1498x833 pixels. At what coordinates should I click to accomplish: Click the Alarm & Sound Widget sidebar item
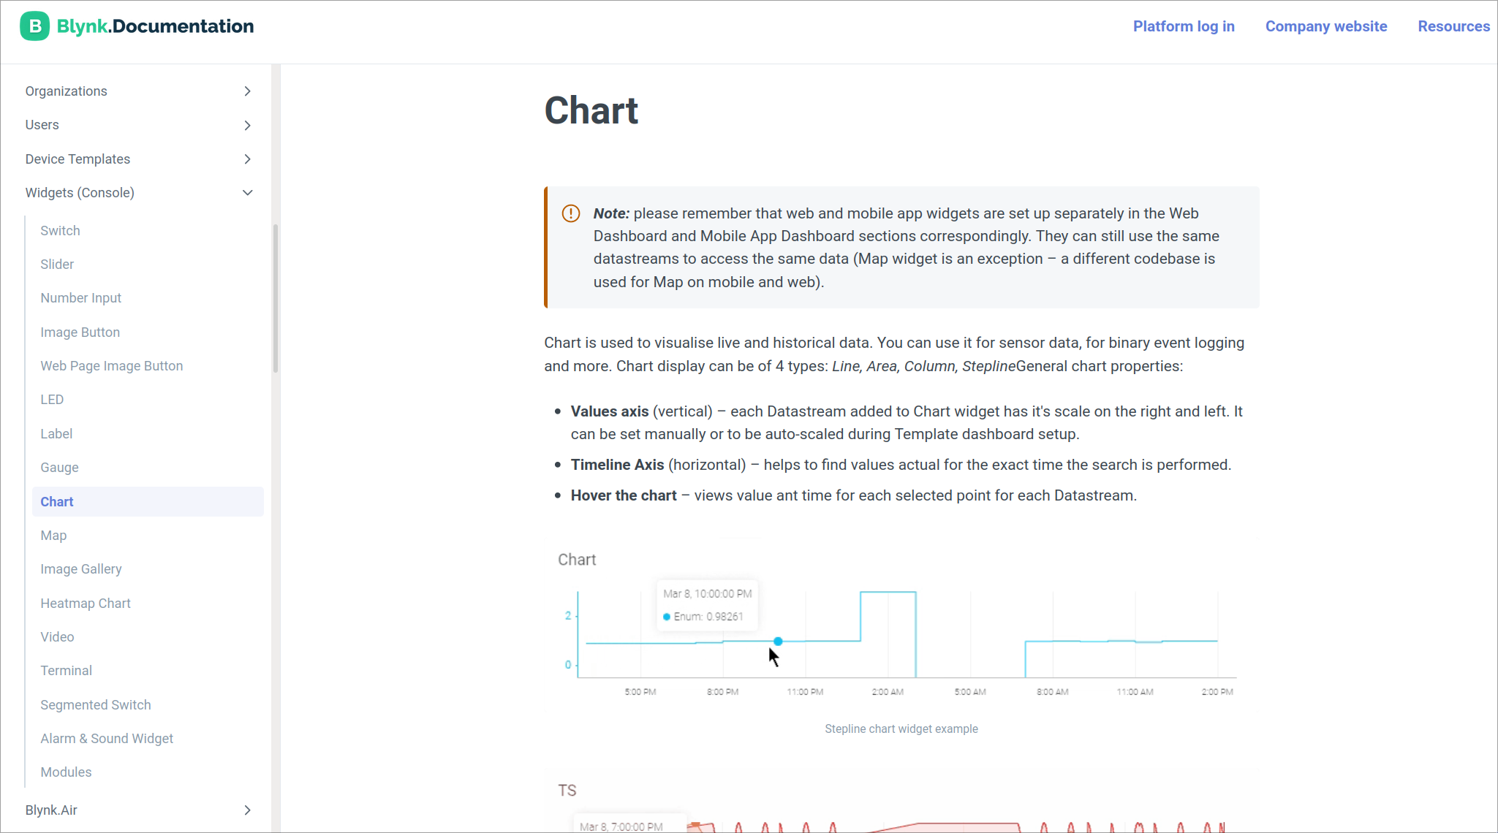[x=107, y=739]
